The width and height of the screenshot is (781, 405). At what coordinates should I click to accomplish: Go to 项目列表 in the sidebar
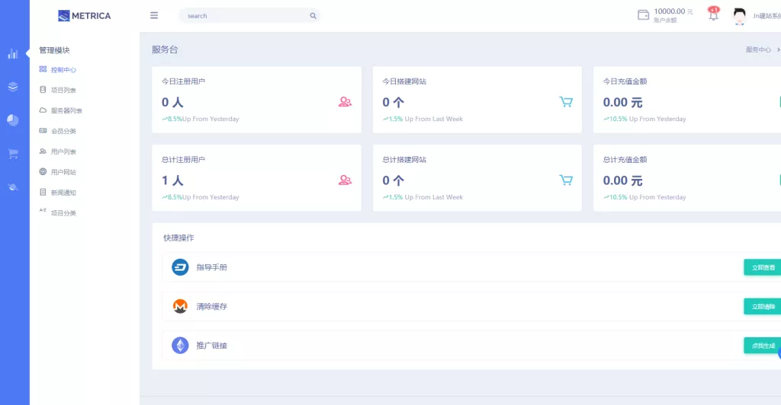[63, 91]
